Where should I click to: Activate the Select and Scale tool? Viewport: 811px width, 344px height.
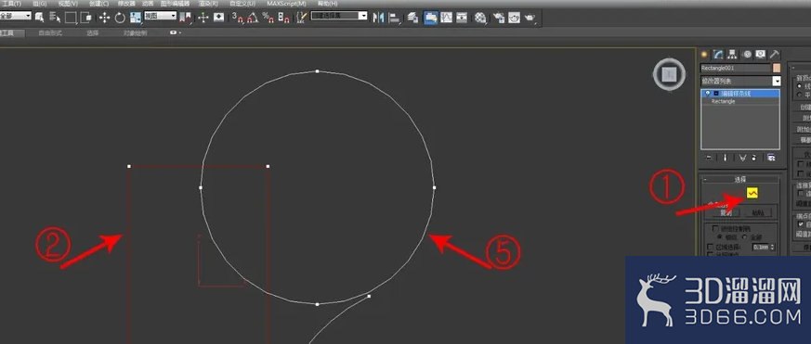click(x=136, y=17)
